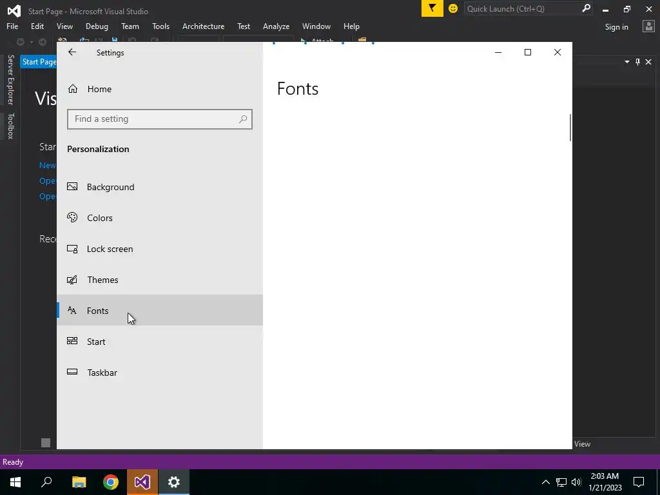Image resolution: width=660 pixels, height=495 pixels.
Task: Click the Settings window scrollbar thumb
Action: (570, 128)
